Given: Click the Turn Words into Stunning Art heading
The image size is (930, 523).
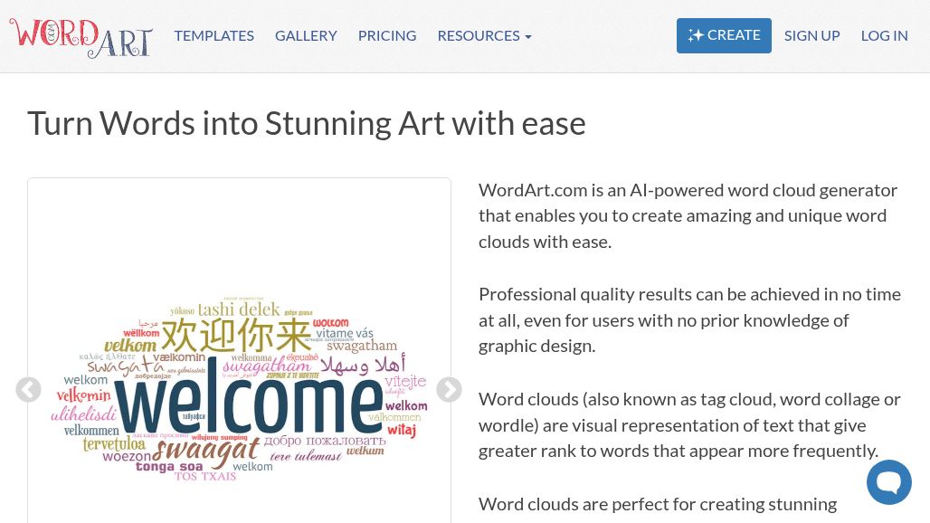Looking at the screenshot, I should tap(306, 122).
